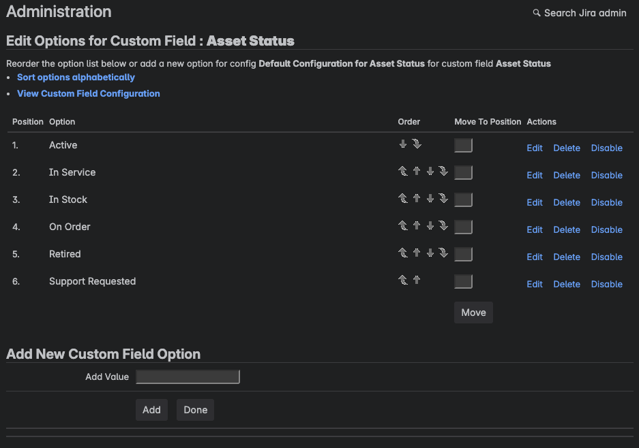Screen dimensions: 639x448
Task: Move Support Requested option up one
Action: [x=417, y=279]
